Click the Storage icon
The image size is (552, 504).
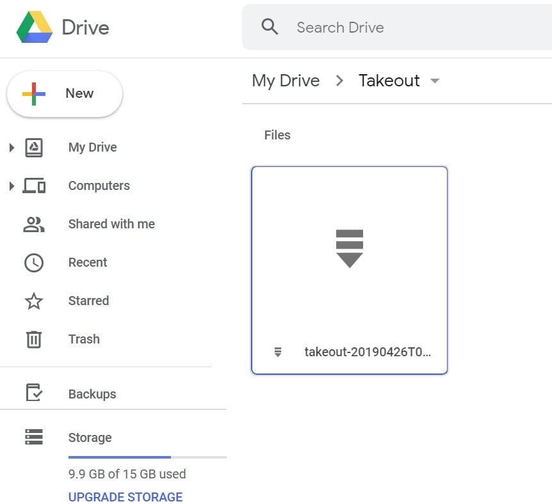pos(34,436)
